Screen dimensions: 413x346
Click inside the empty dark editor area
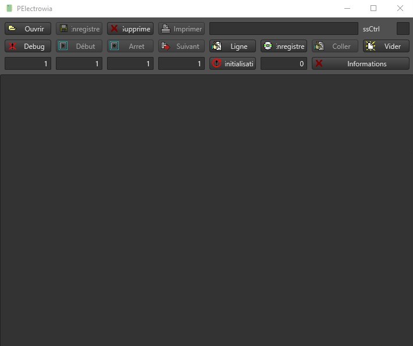click(206, 209)
